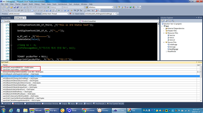Click second icon in Solution Explorer toolbar
Image resolution: width=203 pixels, height=113 pixels.
pyautogui.click(x=166, y=21)
